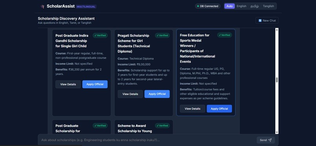Click Course: Technical Diploma text

tap(136, 59)
